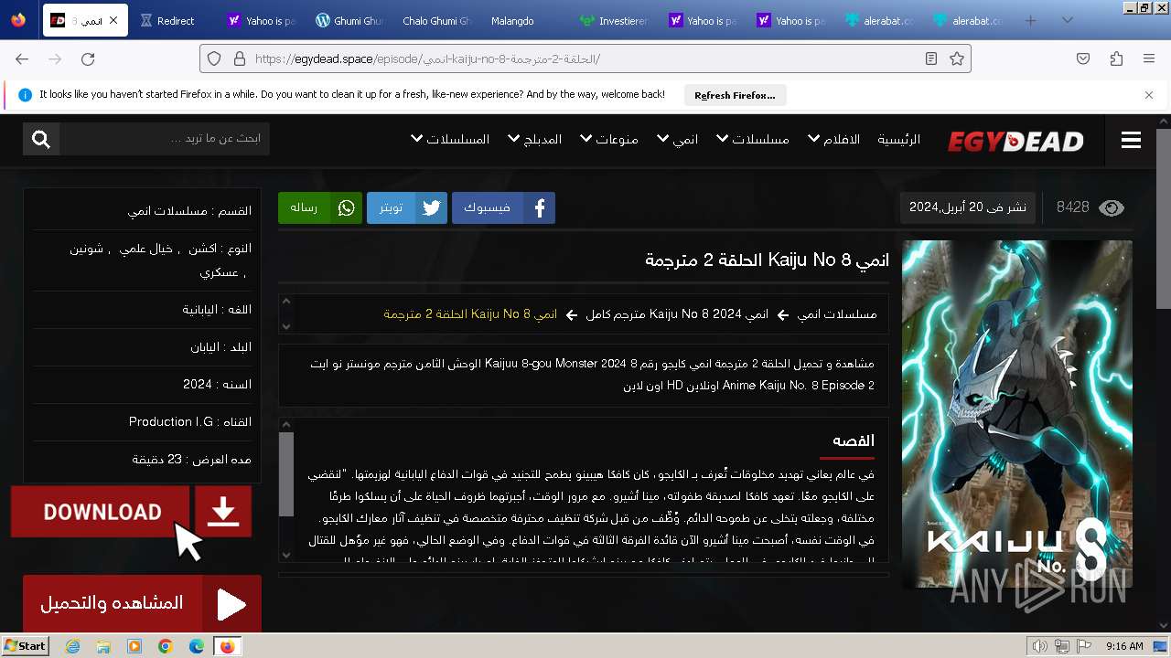Open the عسكري genre link
This screenshot has height=658, width=1171.
click(x=220, y=272)
